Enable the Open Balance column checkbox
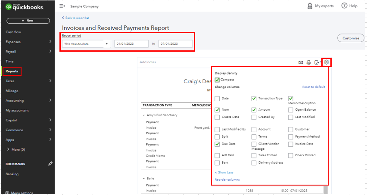Viewport: 367px width, 195px height. pyautogui.click(x=291, y=110)
